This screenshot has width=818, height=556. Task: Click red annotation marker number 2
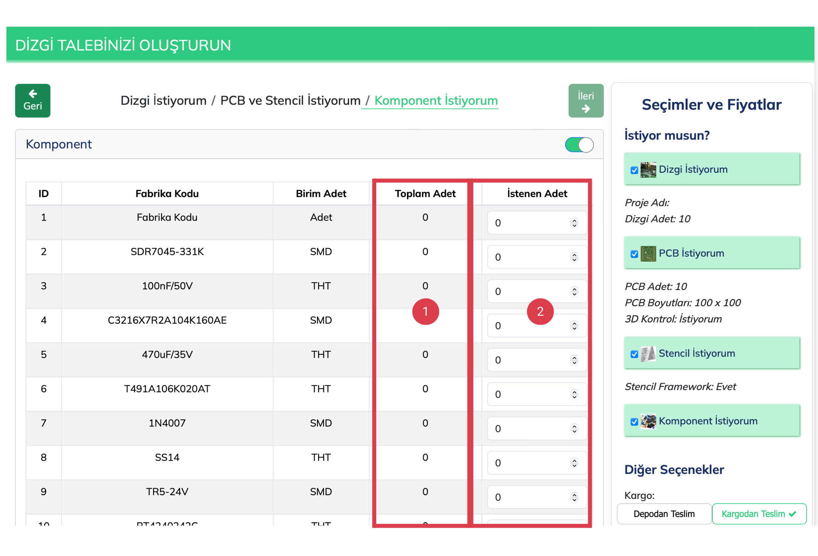click(540, 311)
